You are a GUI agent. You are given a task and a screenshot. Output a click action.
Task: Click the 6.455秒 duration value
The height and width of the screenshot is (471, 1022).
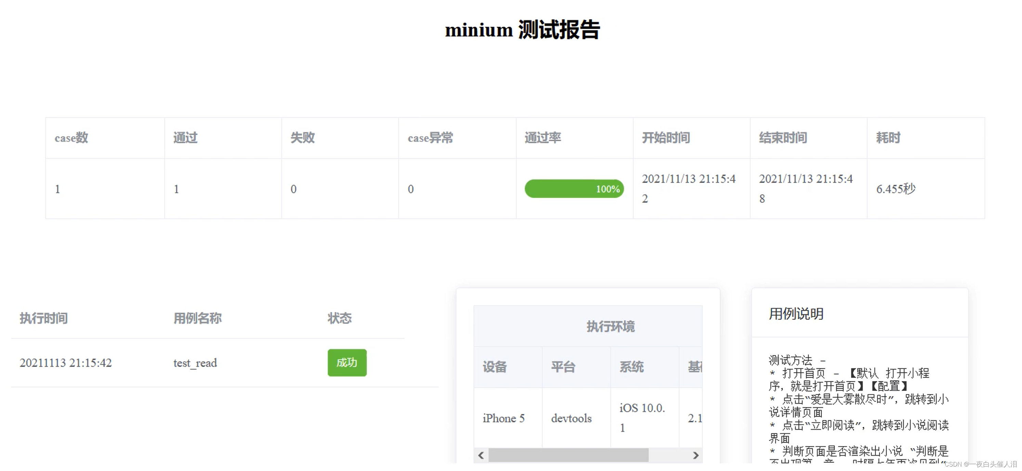coord(896,189)
